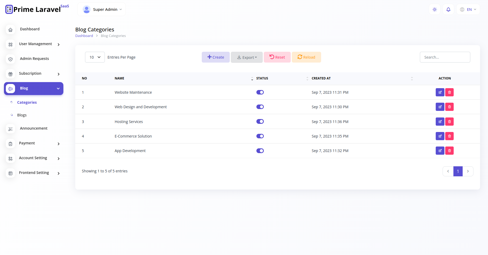Go to Blogs in the sidebar
The height and width of the screenshot is (255, 488).
[22, 115]
